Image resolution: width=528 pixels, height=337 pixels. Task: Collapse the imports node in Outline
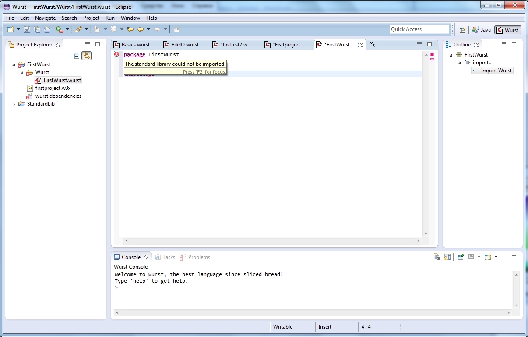pyautogui.click(x=459, y=63)
